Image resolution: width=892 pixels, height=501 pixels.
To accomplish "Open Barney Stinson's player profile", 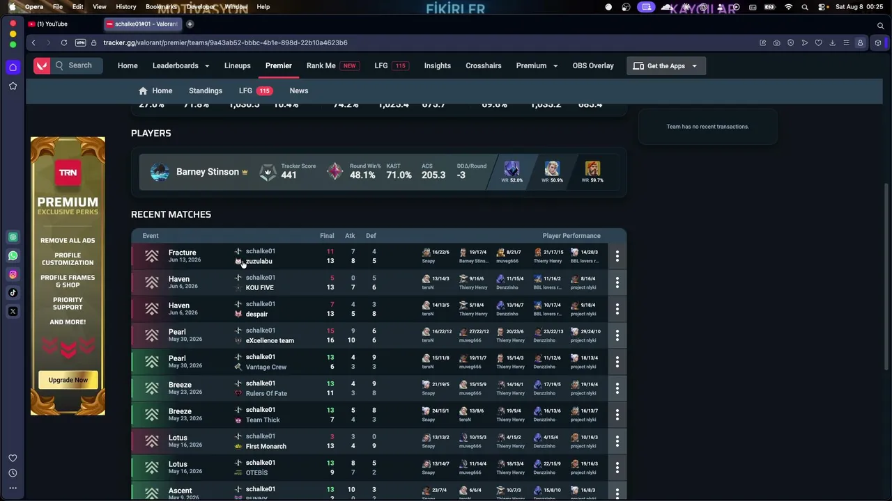I will coord(208,172).
